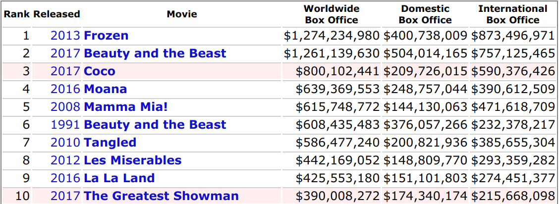Select the Les Miserables link

pyautogui.click(x=132, y=160)
